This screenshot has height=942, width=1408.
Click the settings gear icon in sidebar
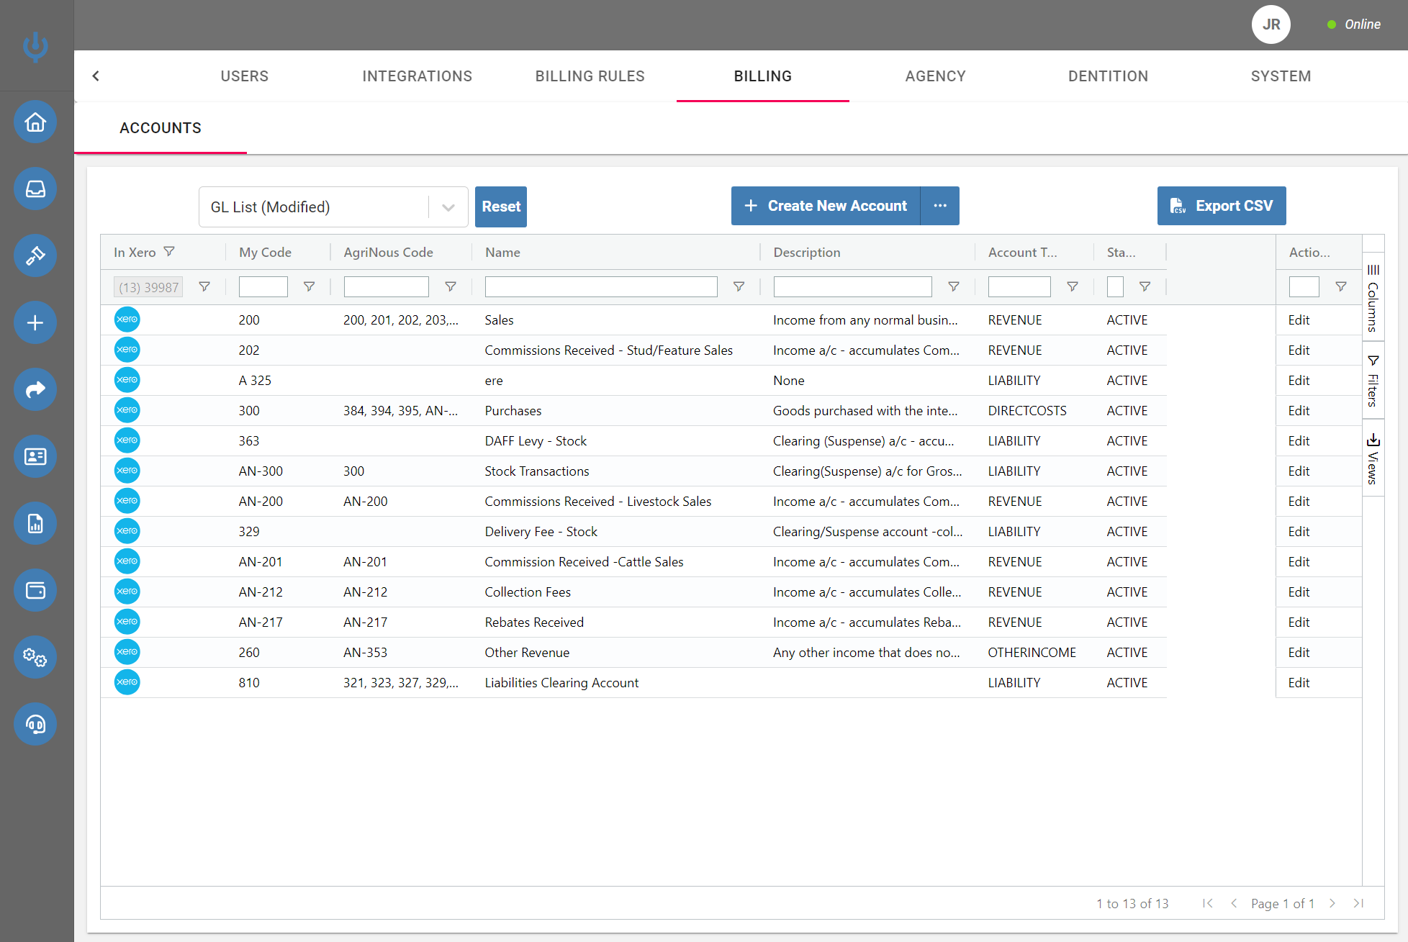point(35,657)
